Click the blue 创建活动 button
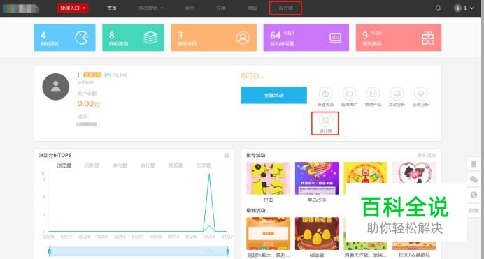The image size is (484, 259). point(273,95)
